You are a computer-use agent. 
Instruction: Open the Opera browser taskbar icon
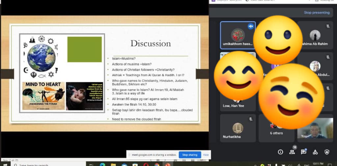click(146, 165)
